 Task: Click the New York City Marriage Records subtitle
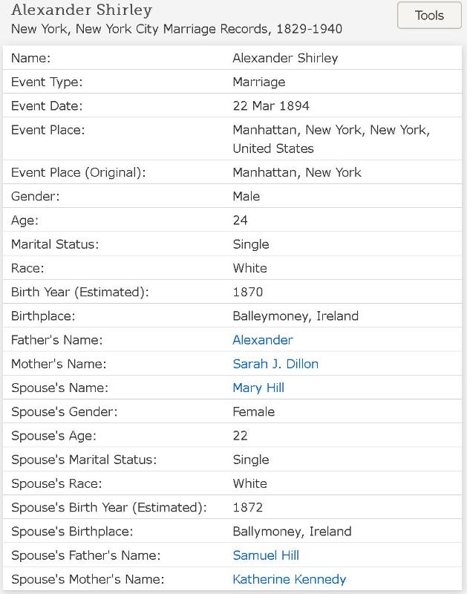(177, 30)
